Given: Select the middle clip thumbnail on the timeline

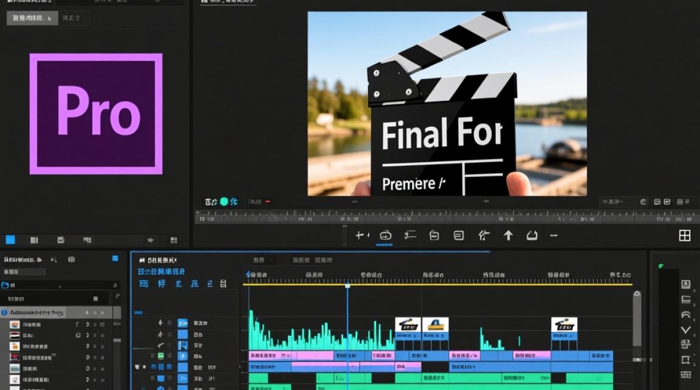Looking at the screenshot, I should (x=435, y=324).
